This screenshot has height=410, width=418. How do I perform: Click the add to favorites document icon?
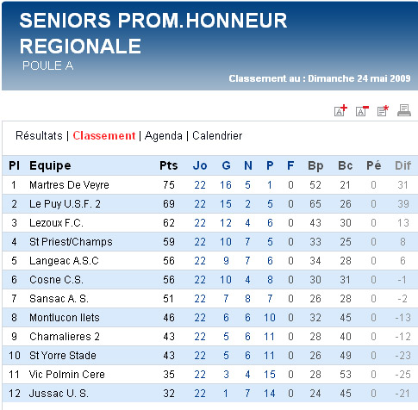(383, 110)
